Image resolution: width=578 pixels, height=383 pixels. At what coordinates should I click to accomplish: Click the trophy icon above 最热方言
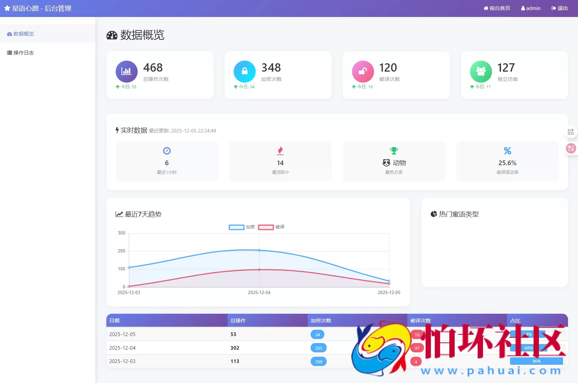(394, 151)
